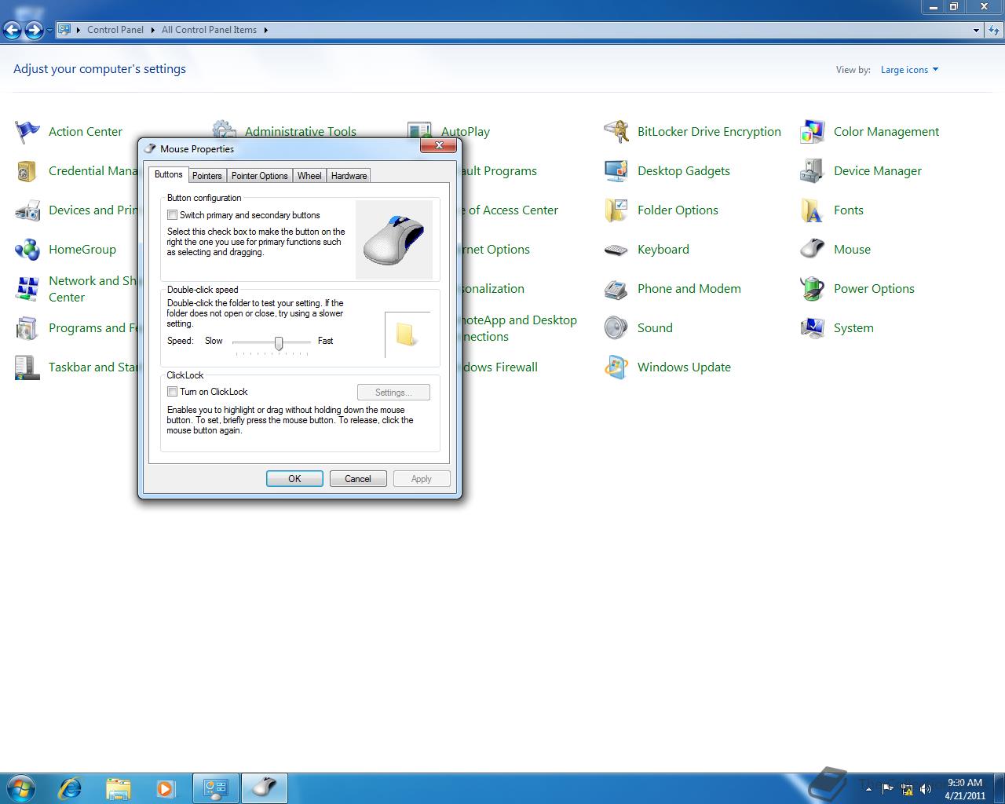This screenshot has width=1005, height=804.
Task: Click the volume icon in system tray
Action: pos(926,789)
